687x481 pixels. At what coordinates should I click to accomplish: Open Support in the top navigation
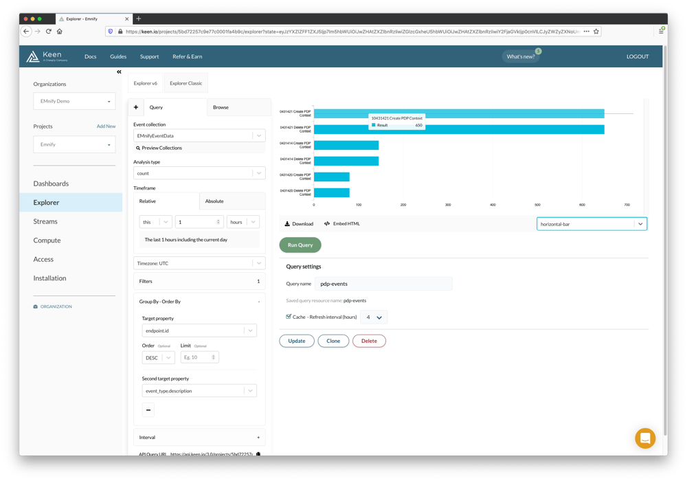click(x=149, y=56)
